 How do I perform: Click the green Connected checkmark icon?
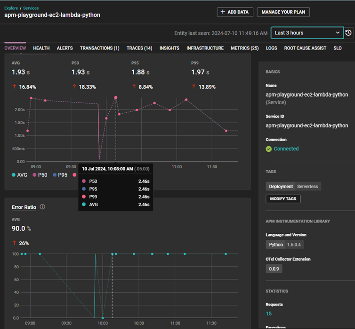point(269,149)
